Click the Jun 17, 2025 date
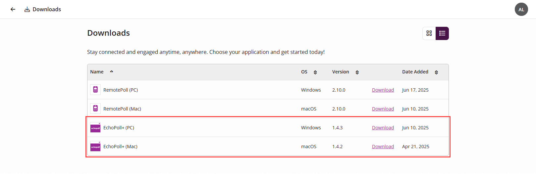This screenshot has width=536, height=174. (x=415, y=90)
